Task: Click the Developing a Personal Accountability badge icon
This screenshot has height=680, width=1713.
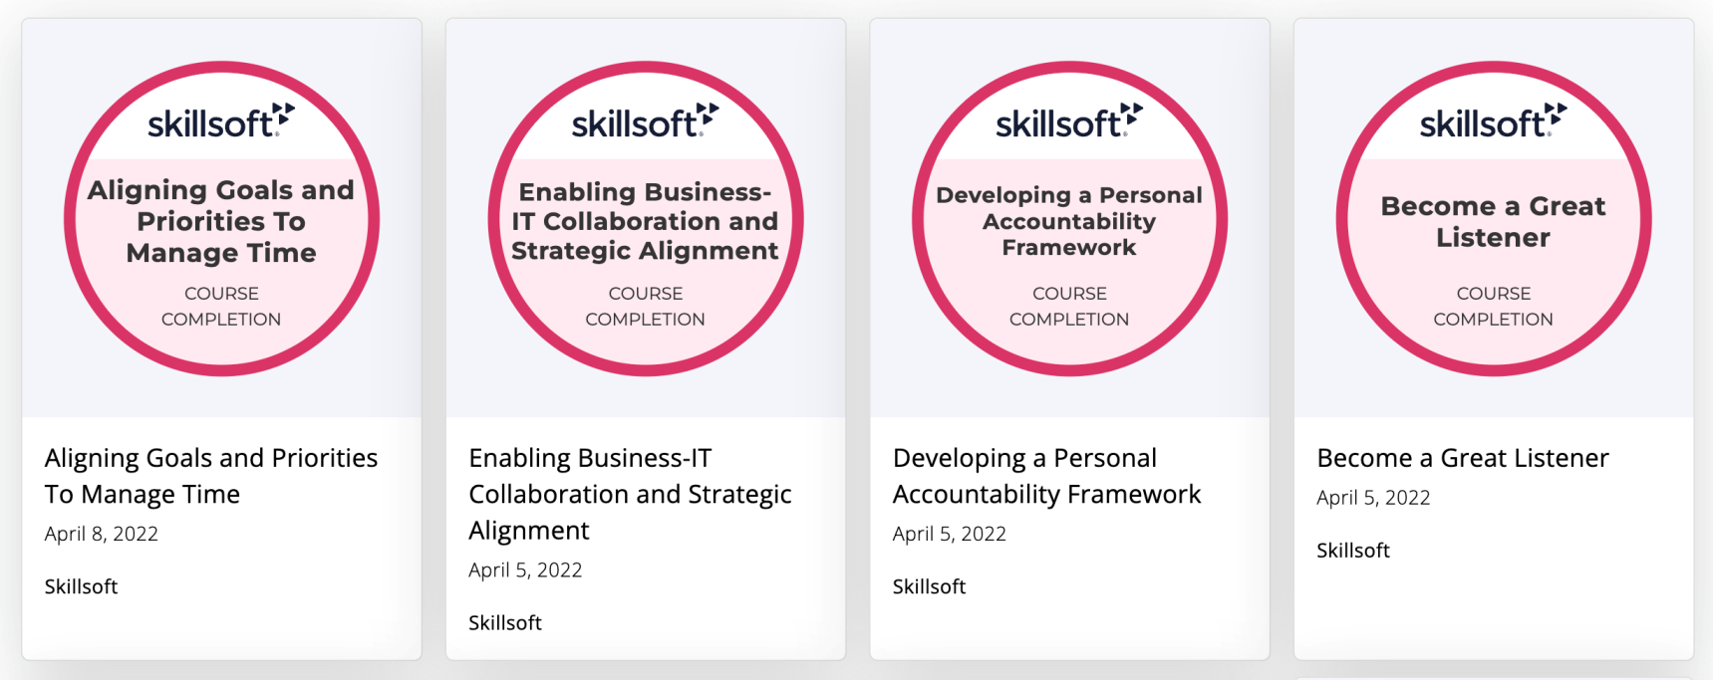Action: coord(1068,219)
